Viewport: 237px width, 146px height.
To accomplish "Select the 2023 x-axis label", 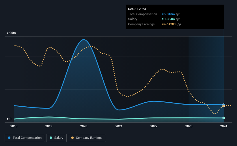I will click(189, 126).
